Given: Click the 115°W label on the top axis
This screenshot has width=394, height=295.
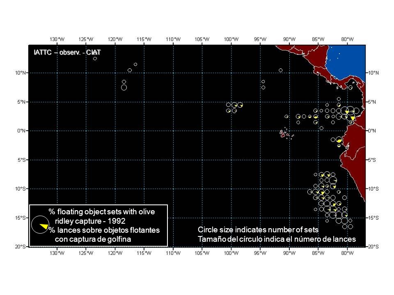Looking at the screenshot, I should point(144,39).
